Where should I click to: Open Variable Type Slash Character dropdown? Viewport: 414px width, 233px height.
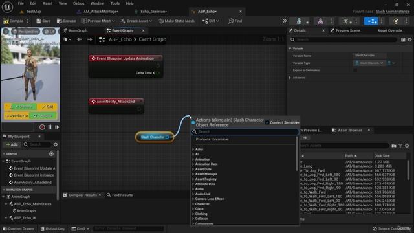(369, 63)
